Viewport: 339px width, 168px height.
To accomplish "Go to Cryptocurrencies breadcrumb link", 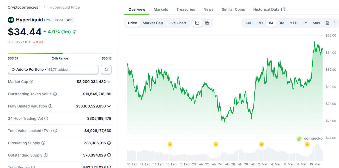I will pyautogui.click(x=23, y=7).
